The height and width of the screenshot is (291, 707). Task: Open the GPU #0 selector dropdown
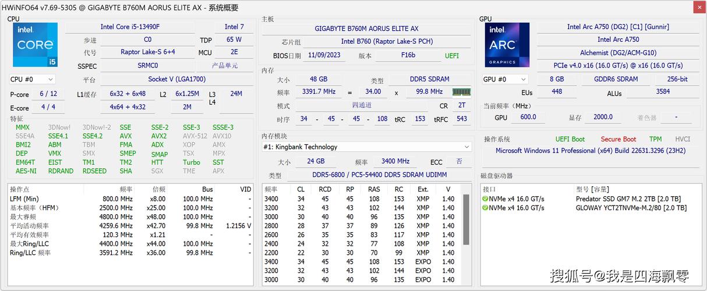pyautogui.click(x=505, y=79)
